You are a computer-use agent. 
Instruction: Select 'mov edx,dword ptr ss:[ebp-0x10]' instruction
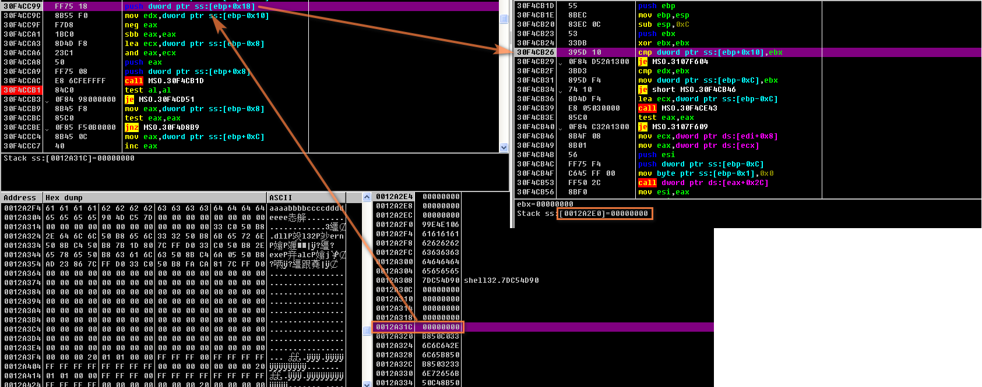click(197, 16)
